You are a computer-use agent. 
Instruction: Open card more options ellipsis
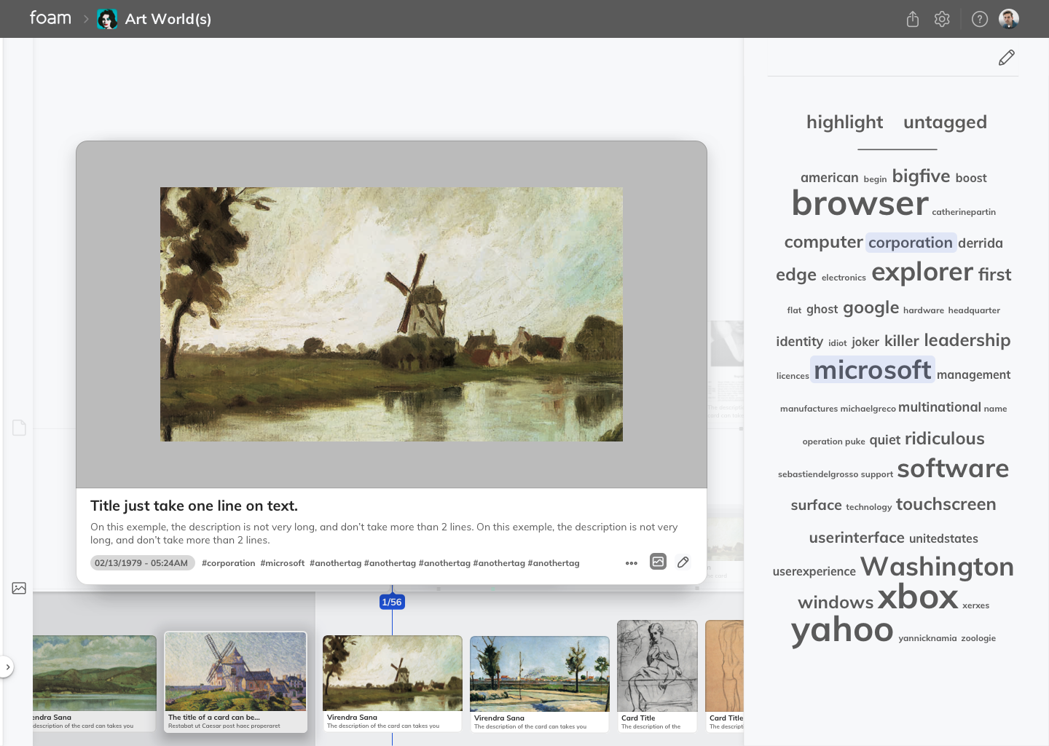pos(632,563)
